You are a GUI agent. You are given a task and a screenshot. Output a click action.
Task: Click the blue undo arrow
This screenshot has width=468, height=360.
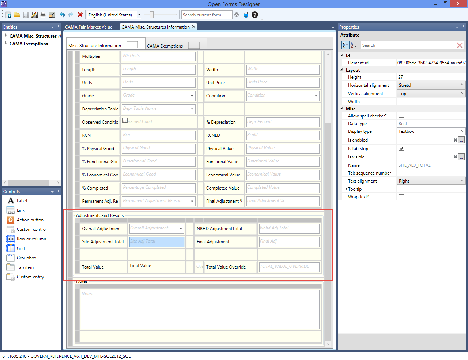pos(62,15)
